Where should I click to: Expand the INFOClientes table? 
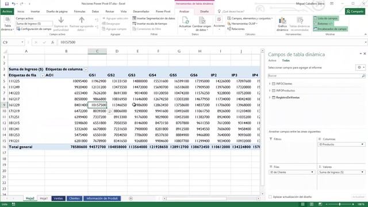pos(270,84)
